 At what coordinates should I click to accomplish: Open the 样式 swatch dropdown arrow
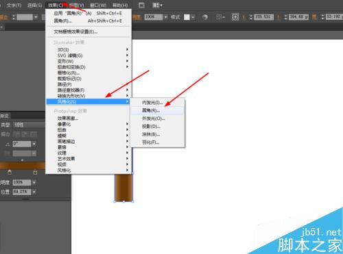tap(193, 17)
